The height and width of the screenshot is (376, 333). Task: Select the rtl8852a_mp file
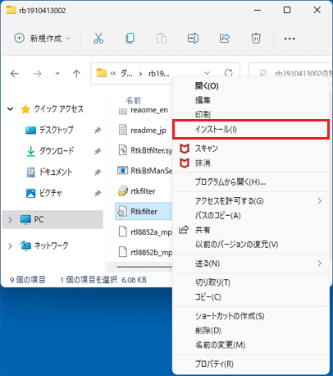click(x=145, y=232)
